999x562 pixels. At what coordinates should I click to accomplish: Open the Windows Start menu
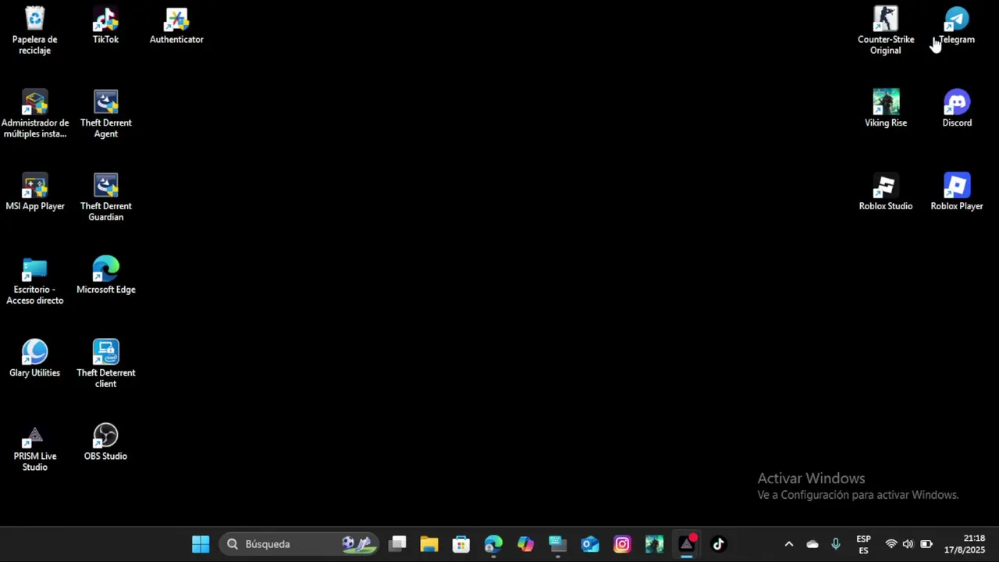tap(201, 544)
